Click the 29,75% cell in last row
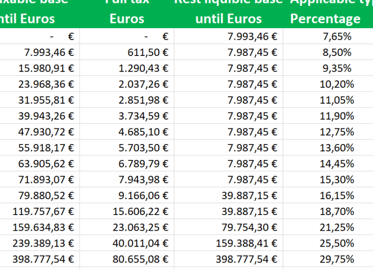 pos(337,259)
